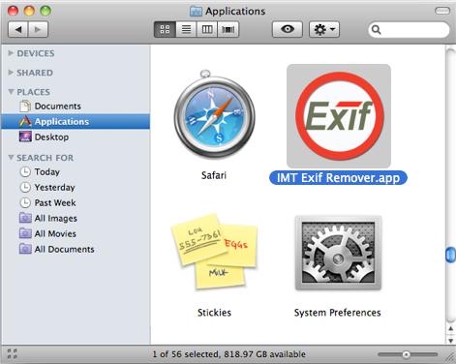456x364 pixels.
Task: Select the All Images search
Action: point(76,218)
